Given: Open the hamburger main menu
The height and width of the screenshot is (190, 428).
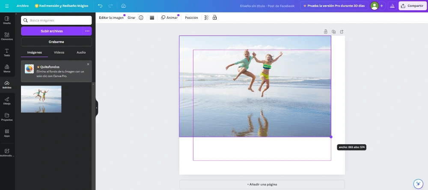Looking at the screenshot, I should [7, 6].
